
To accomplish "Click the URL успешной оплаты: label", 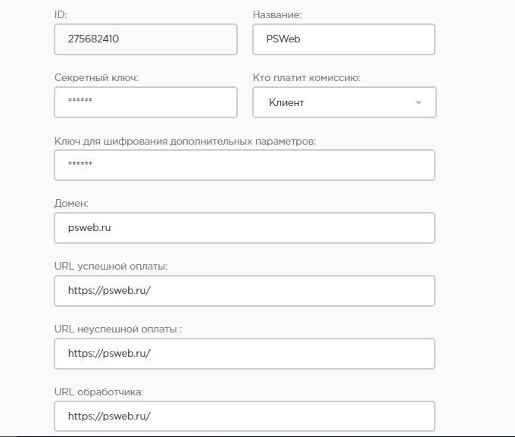I will [x=111, y=266].
